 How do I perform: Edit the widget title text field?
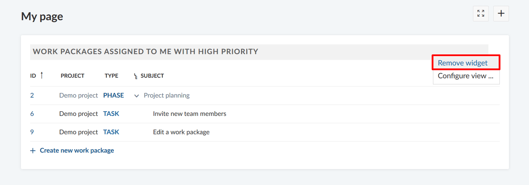pyautogui.click(x=146, y=52)
